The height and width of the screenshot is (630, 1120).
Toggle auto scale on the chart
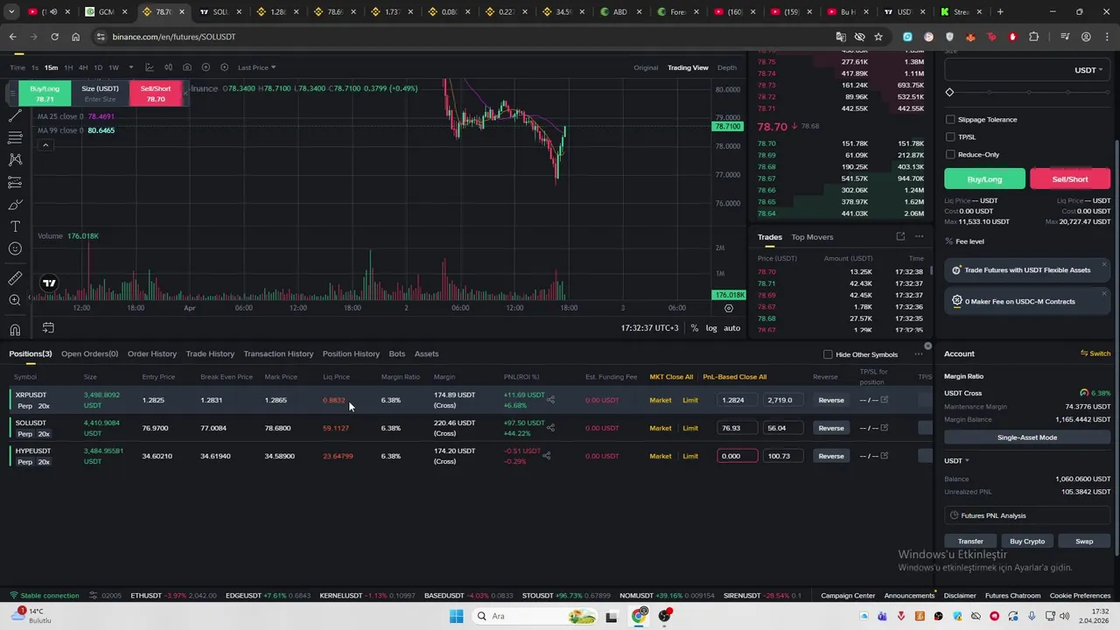(x=731, y=328)
